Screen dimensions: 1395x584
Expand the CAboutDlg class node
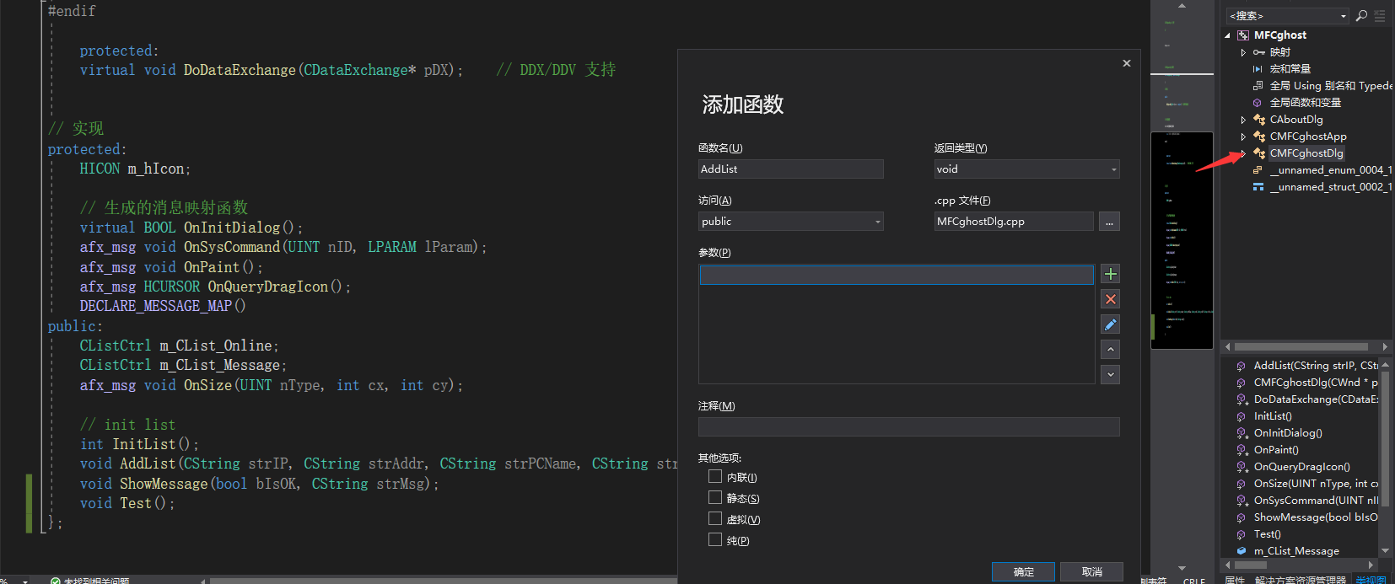coord(1243,120)
